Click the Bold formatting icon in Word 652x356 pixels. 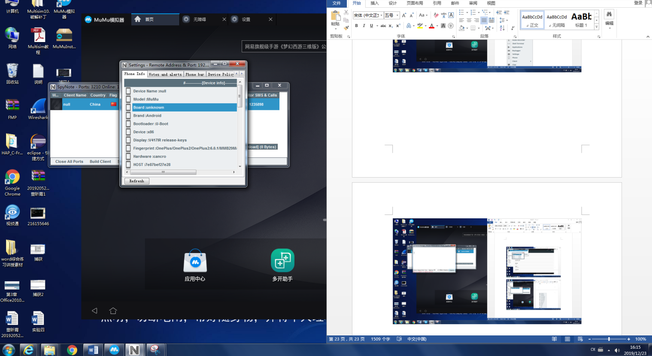(x=356, y=26)
